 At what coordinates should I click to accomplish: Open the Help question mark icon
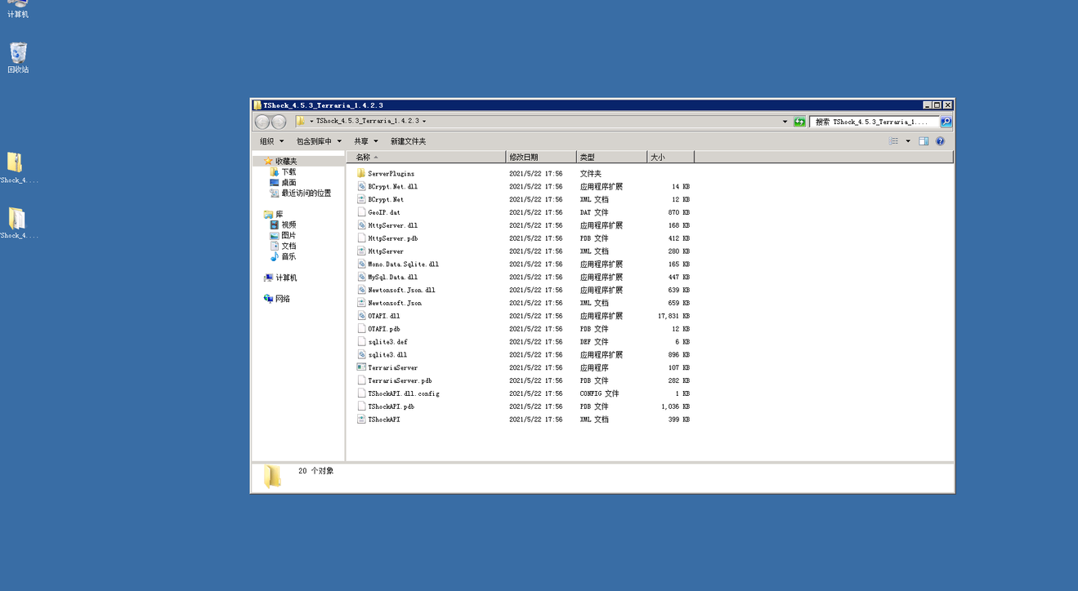tap(940, 141)
